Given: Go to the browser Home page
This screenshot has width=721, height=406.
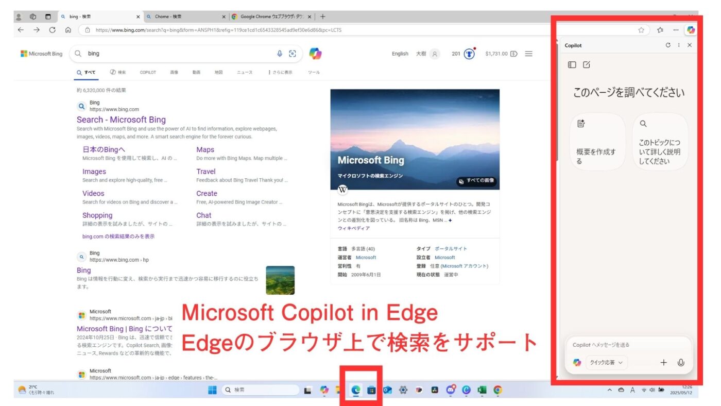Looking at the screenshot, I should coord(68,30).
